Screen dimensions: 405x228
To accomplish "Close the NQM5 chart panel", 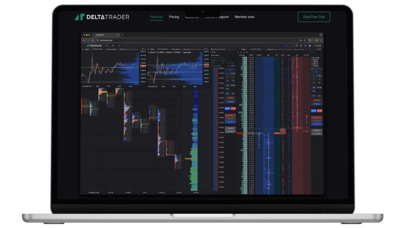I will coord(145,49).
